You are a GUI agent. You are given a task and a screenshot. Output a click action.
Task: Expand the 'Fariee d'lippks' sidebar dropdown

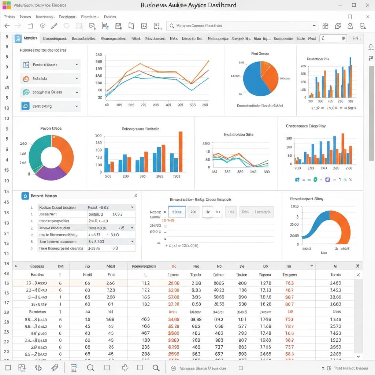[77, 64]
